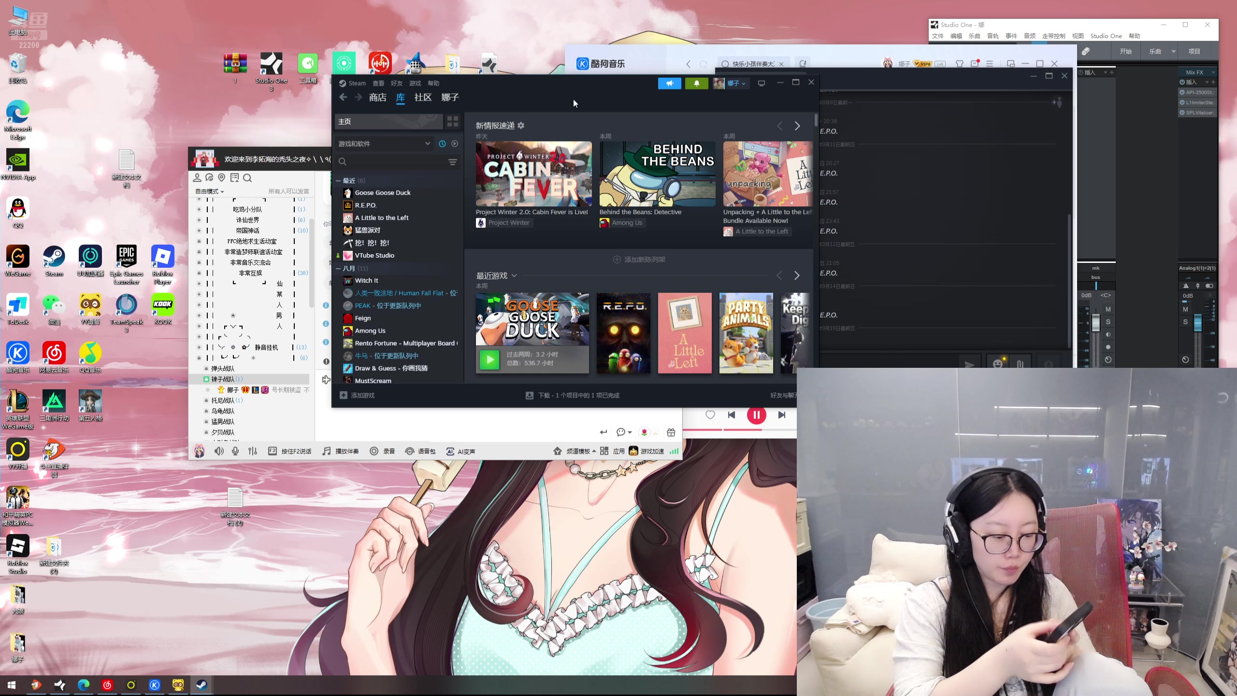Click the gift box icon in YY chat
Viewport: 1237px width, 696px height.
[x=671, y=432]
